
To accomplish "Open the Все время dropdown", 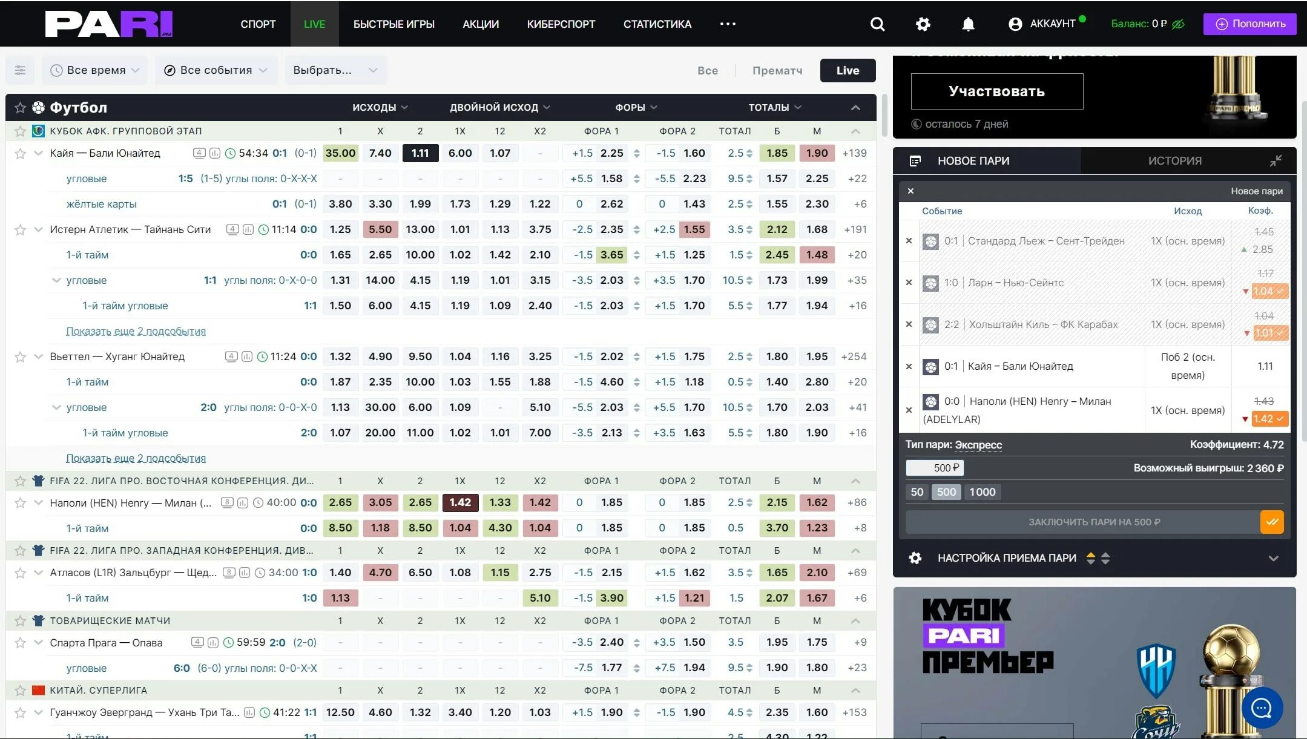I will coord(94,70).
